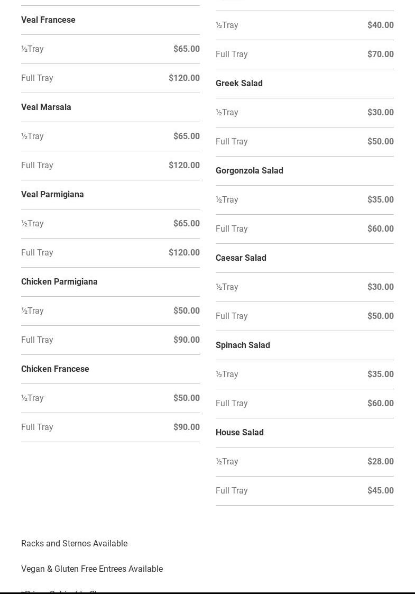Click the Caesar Salad heading
This screenshot has height=594, width=415.
pyautogui.click(x=241, y=258)
